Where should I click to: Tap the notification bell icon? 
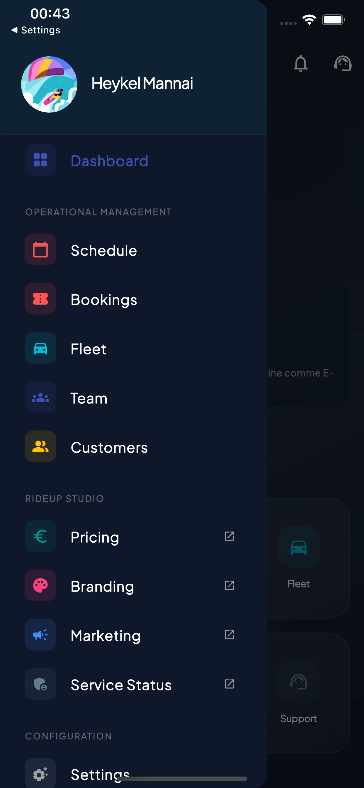tap(300, 63)
